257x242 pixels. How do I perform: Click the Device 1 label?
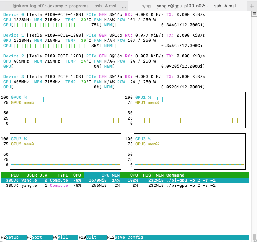(x=14, y=35)
